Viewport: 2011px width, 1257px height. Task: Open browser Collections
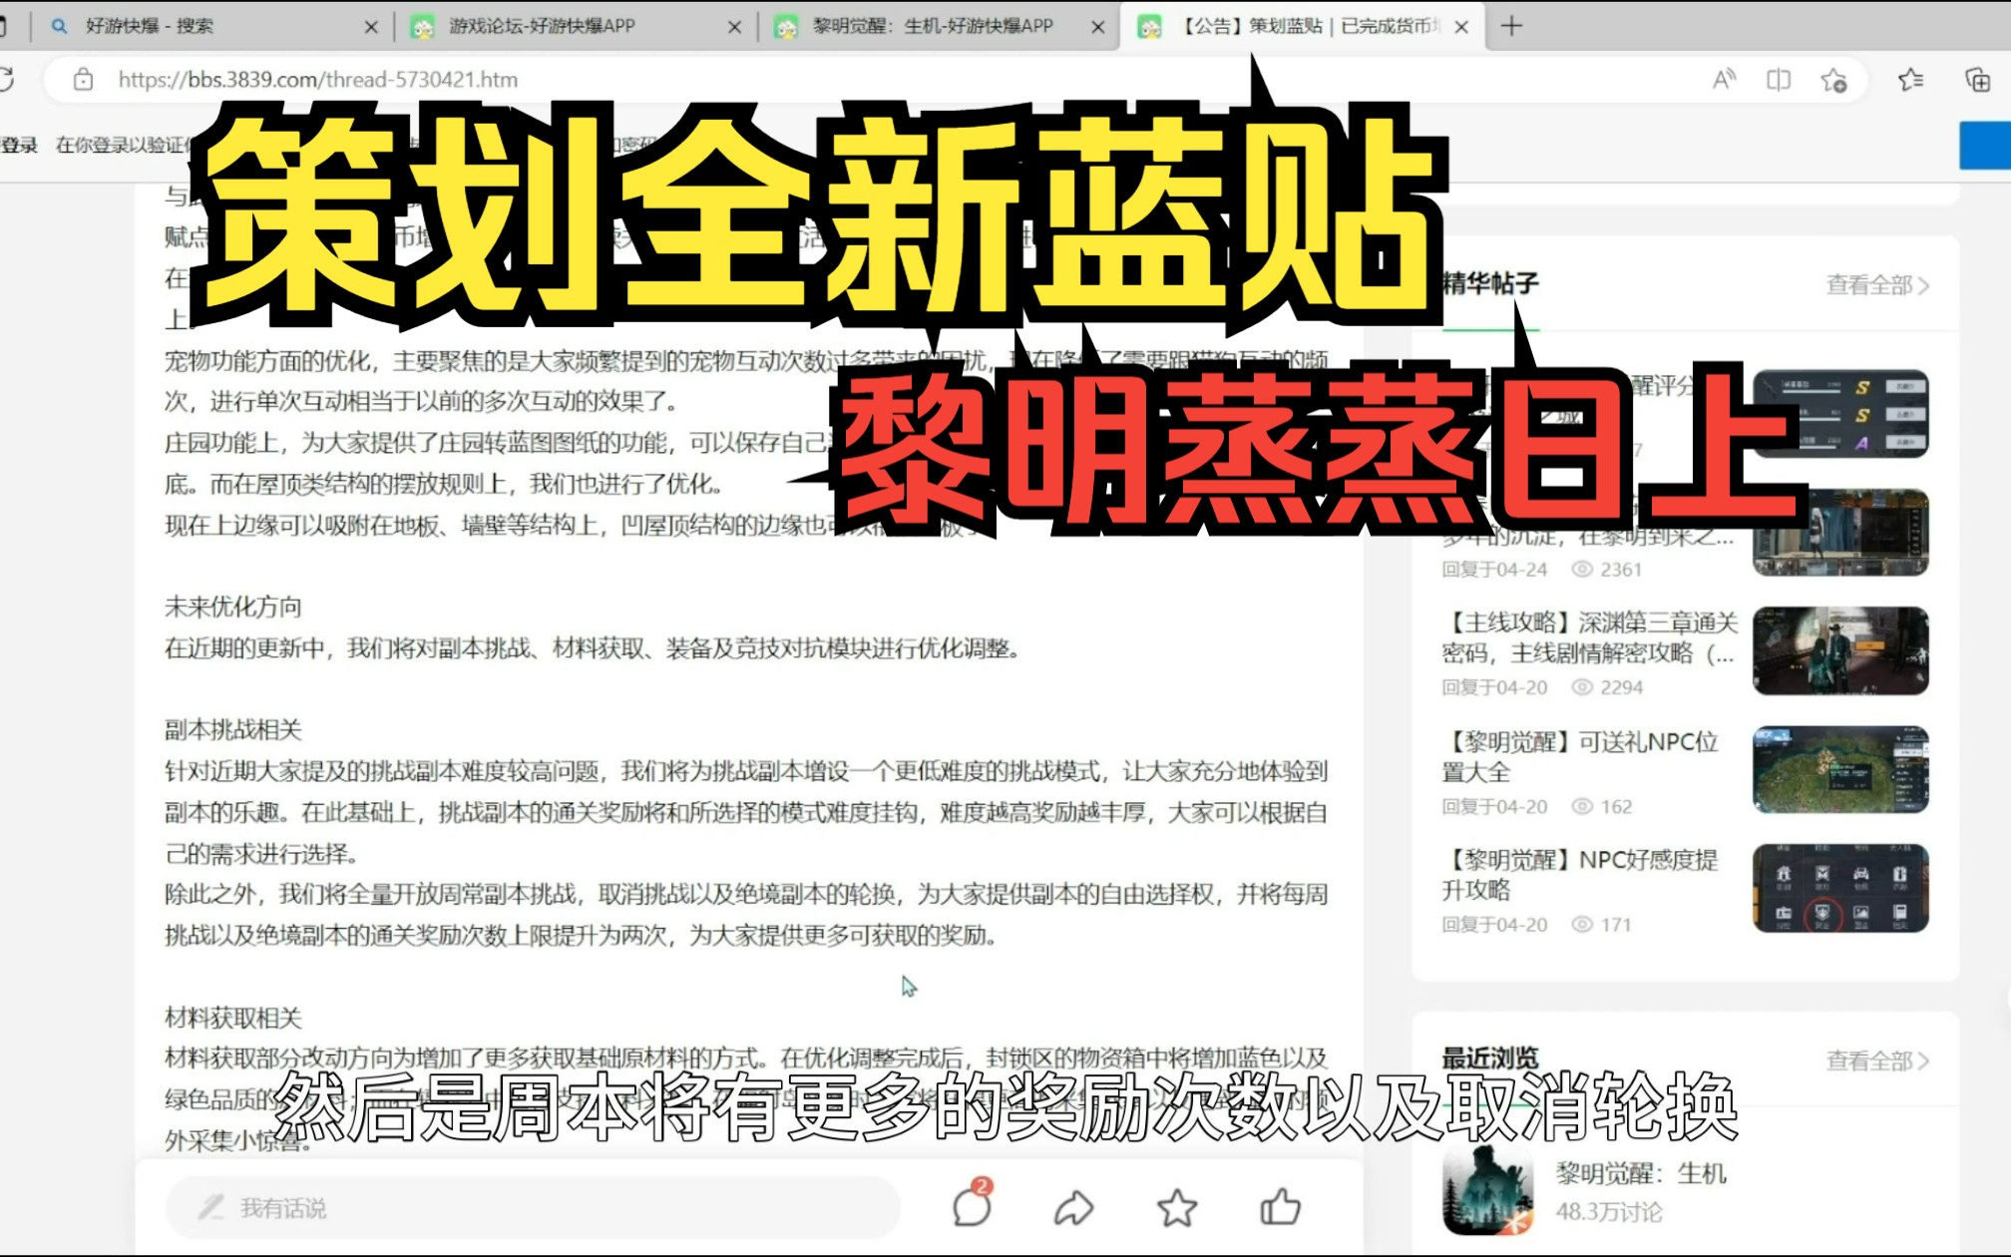tap(1976, 80)
